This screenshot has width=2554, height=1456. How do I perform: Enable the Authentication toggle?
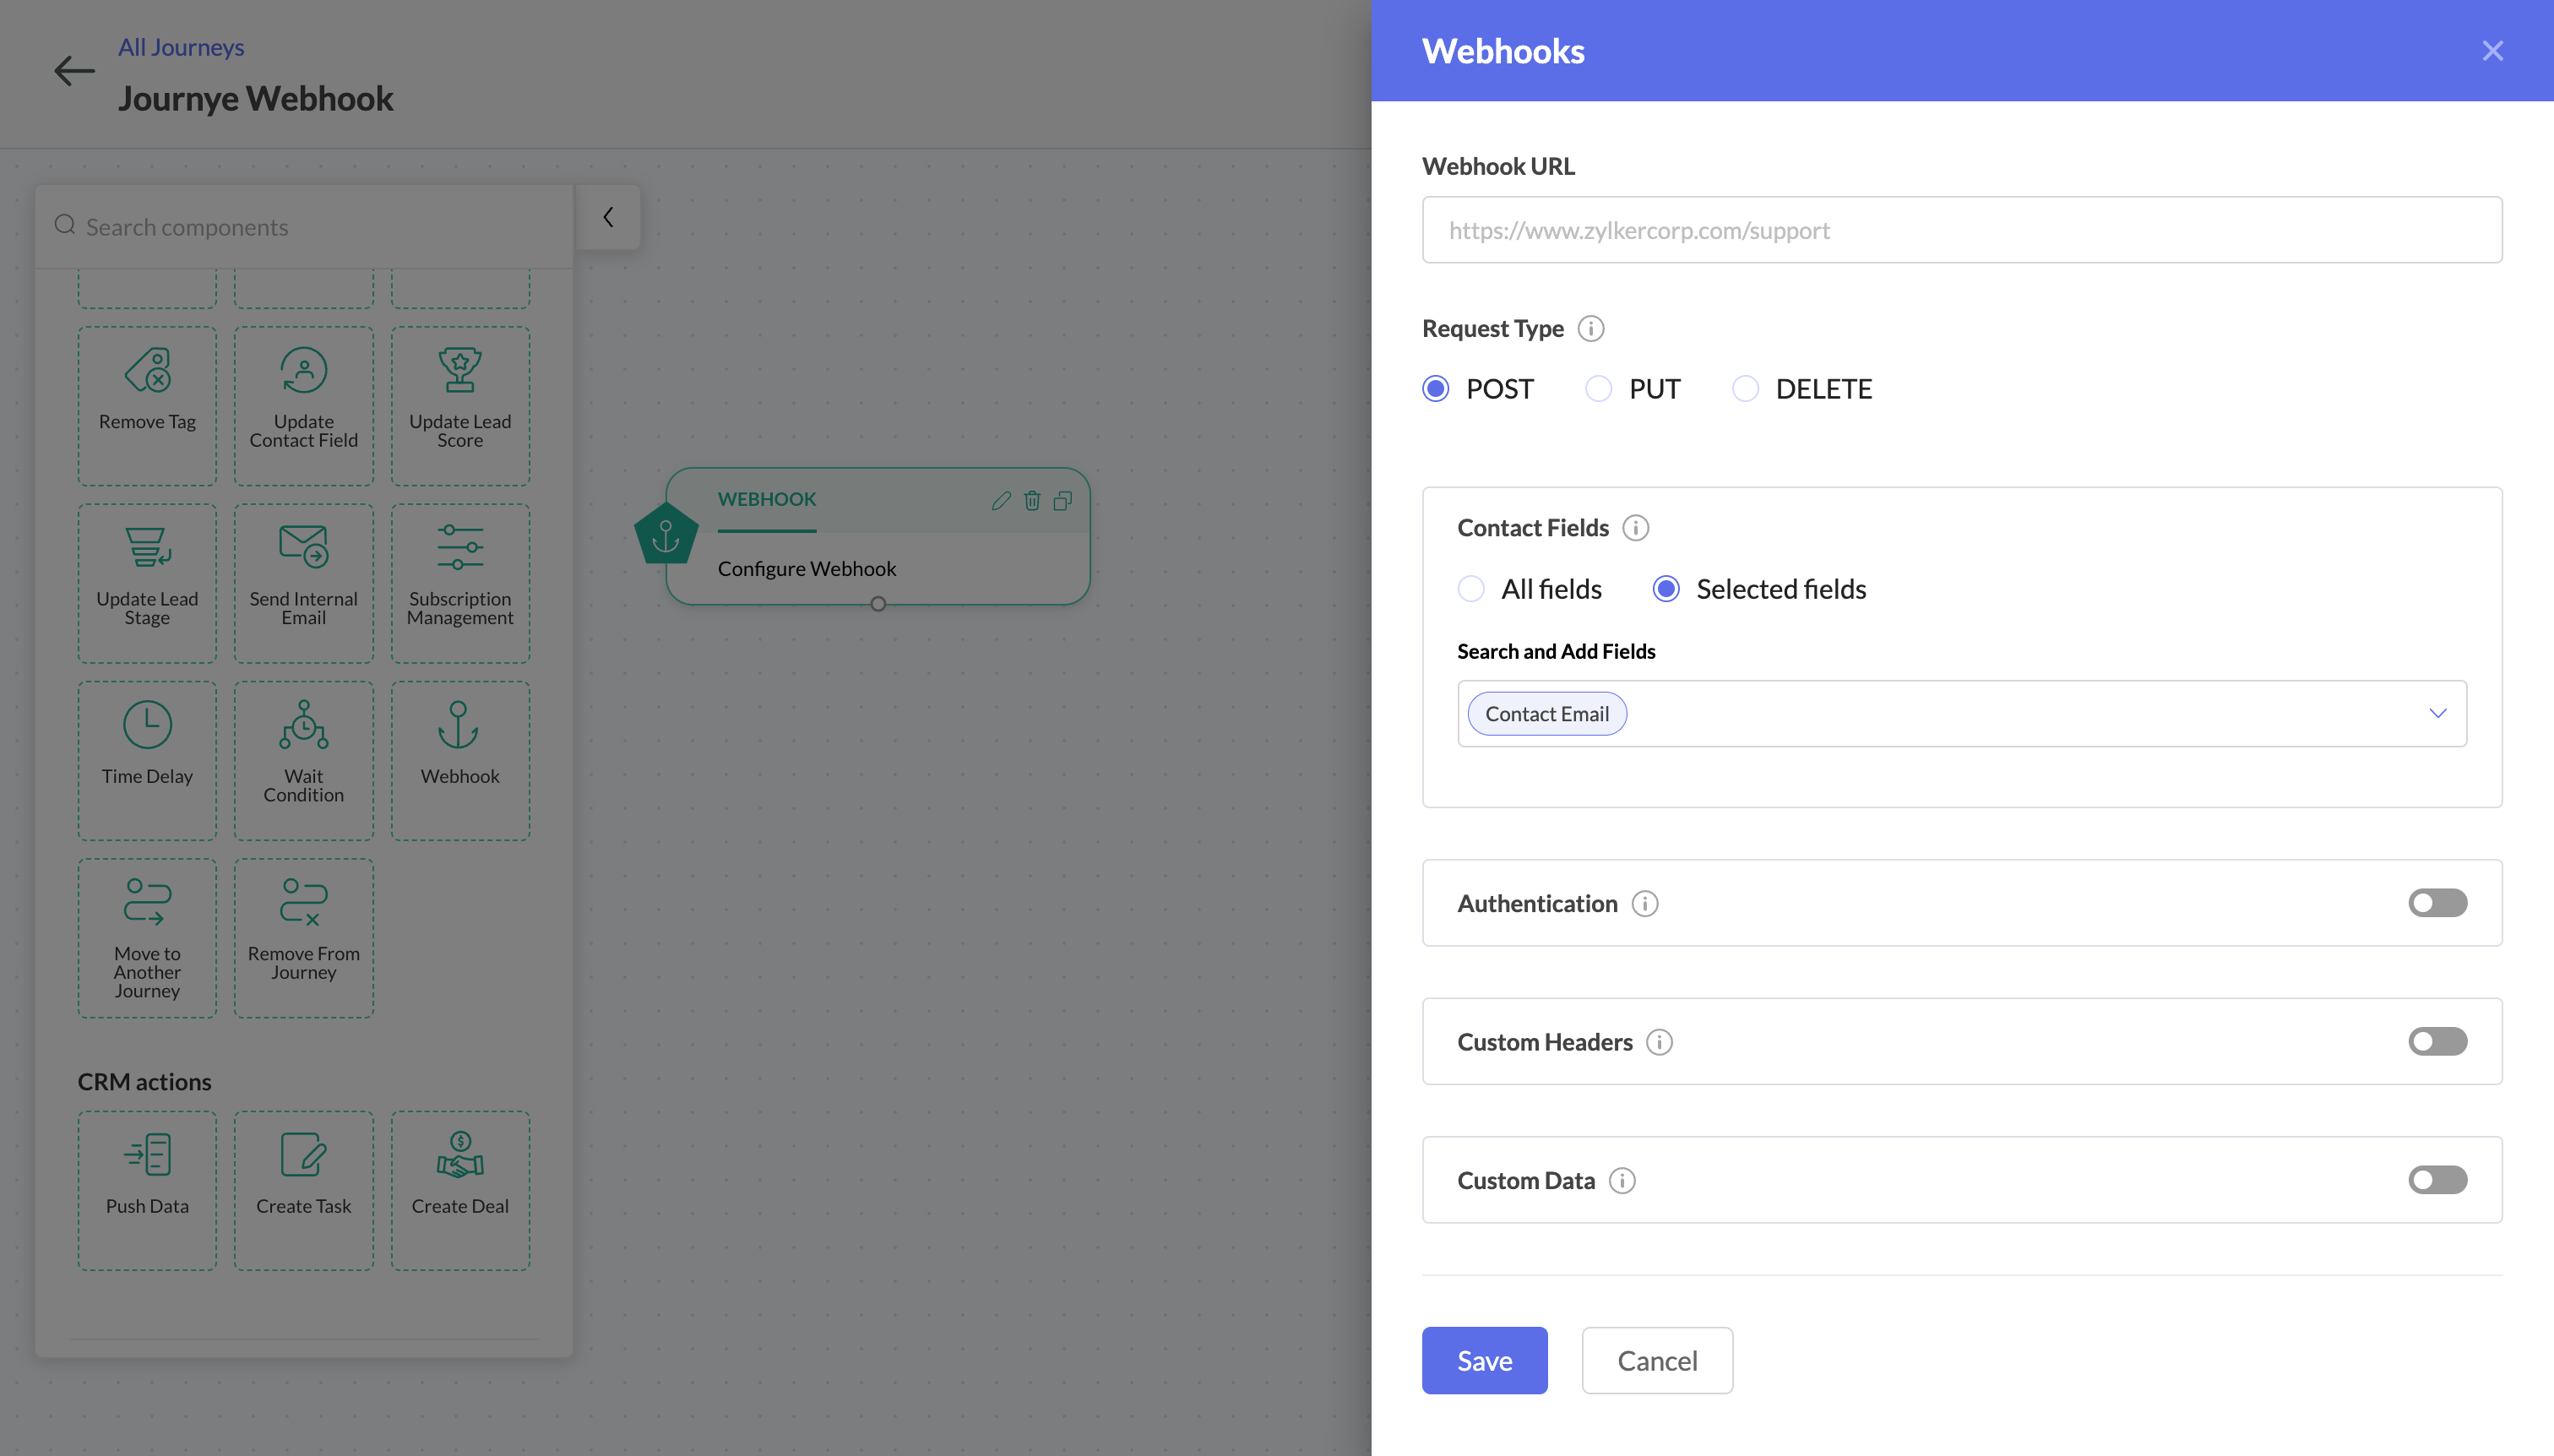2437,903
